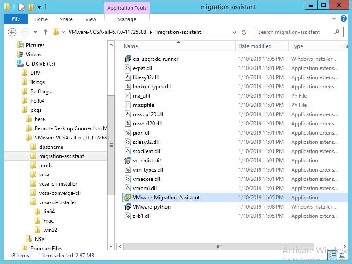Sort files by Date modified column
Image resolution: width=352 pixels, height=264 pixels.
262,46
